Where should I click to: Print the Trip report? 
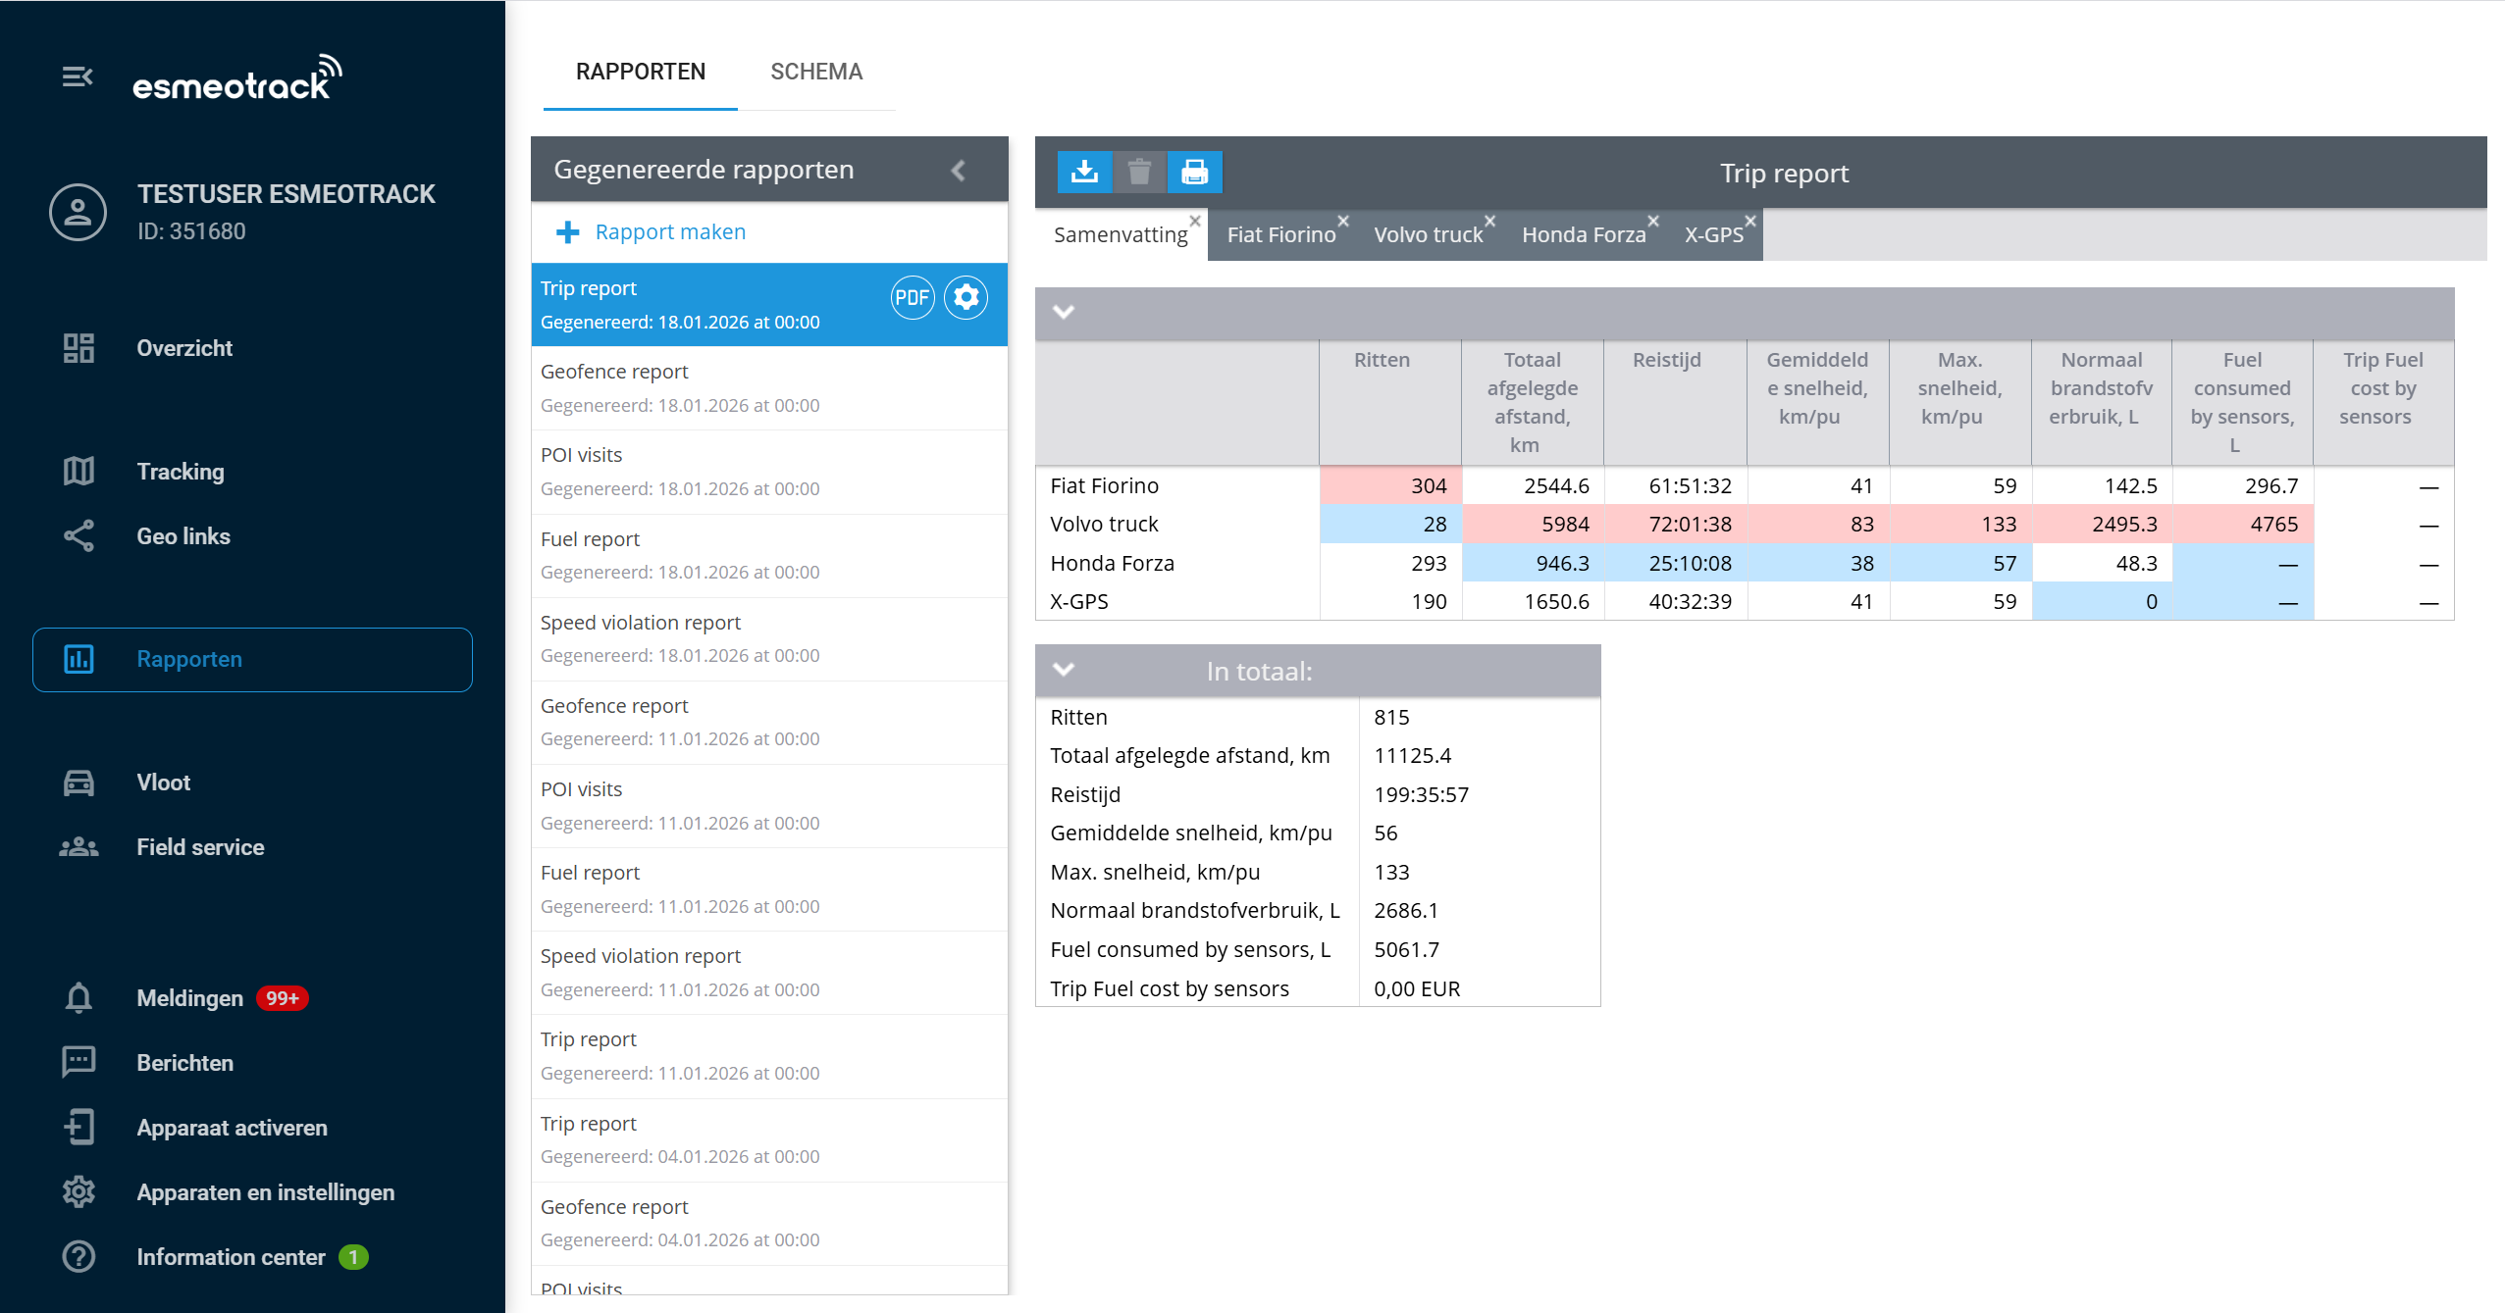(1194, 172)
